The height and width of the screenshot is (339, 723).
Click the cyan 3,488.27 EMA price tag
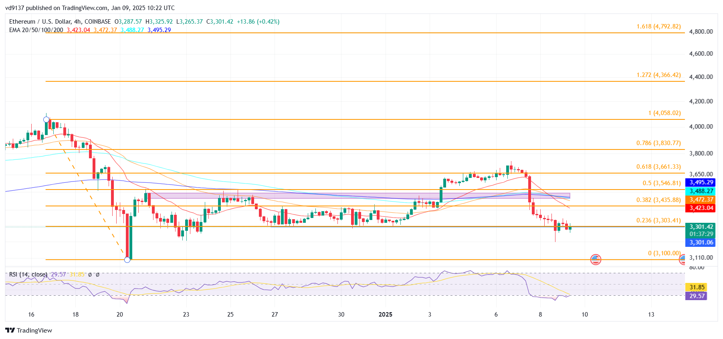click(701, 191)
